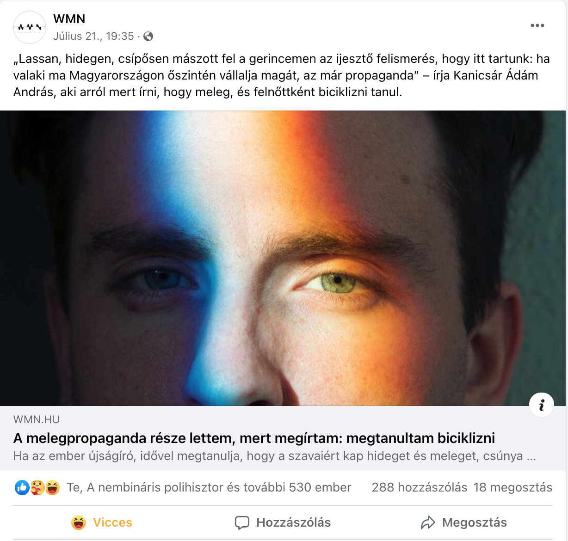This screenshot has width=568, height=541.
Task: Open the WMN page name link
Action: (69, 19)
